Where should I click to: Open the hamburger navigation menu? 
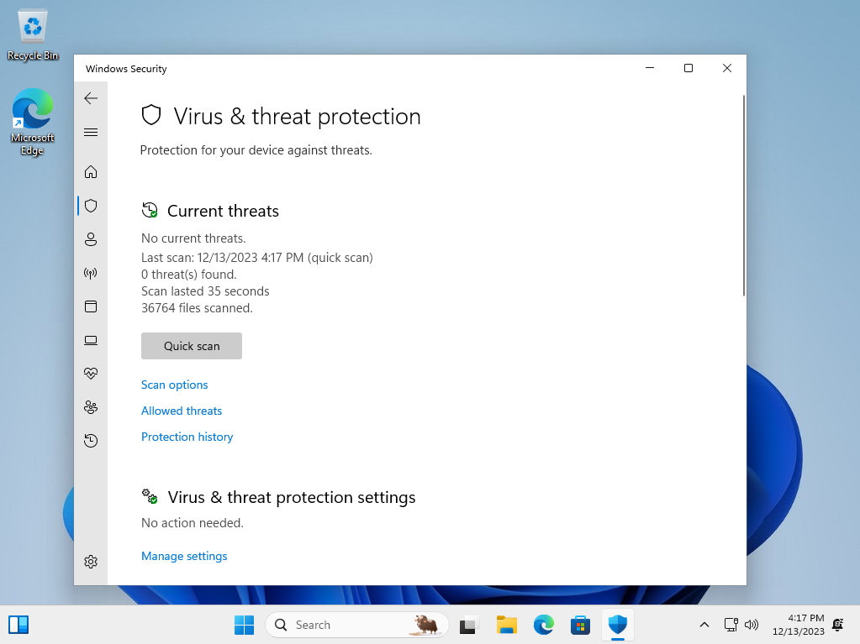(x=91, y=133)
